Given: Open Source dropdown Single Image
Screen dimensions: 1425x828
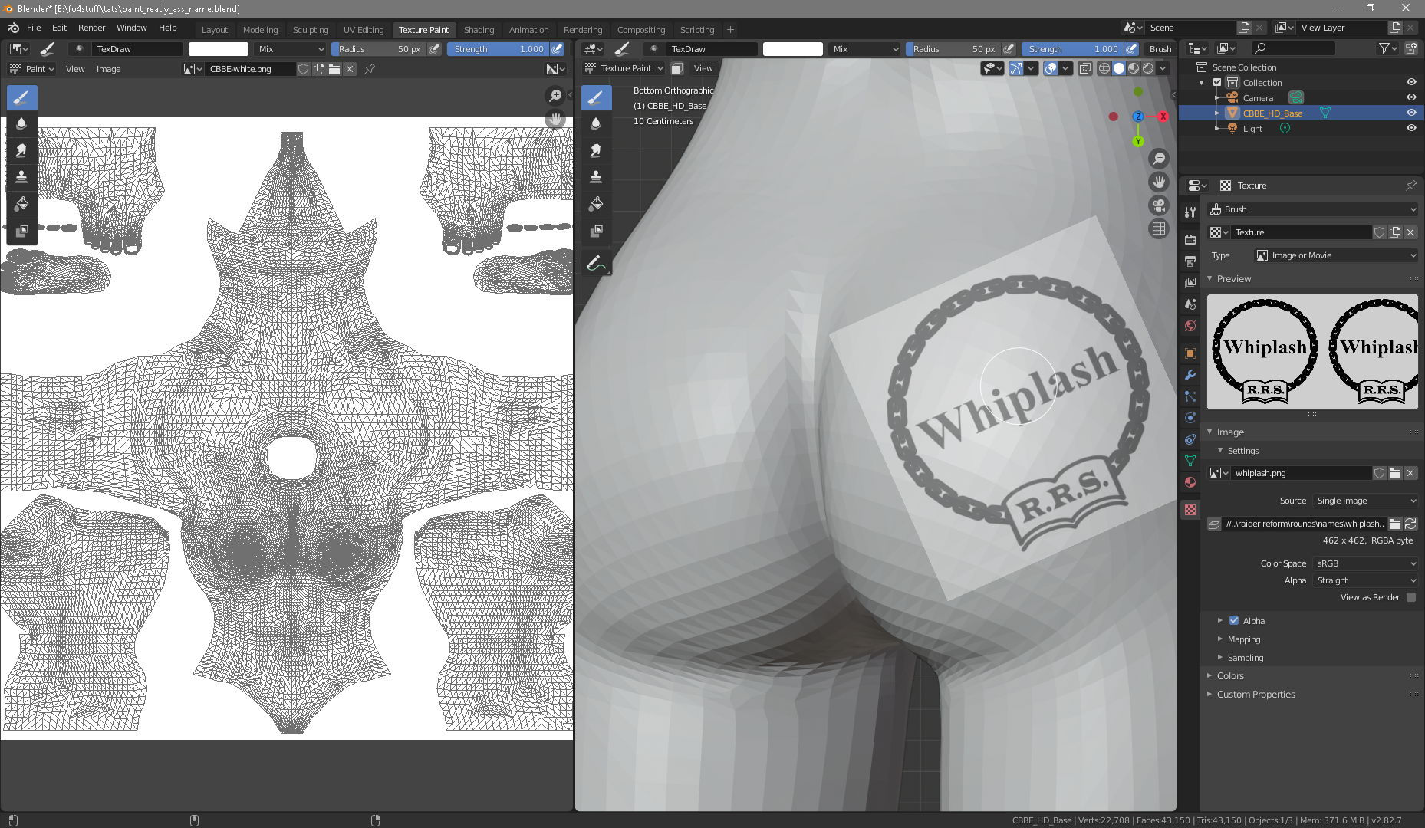Looking at the screenshot, I should point(1365,501).
